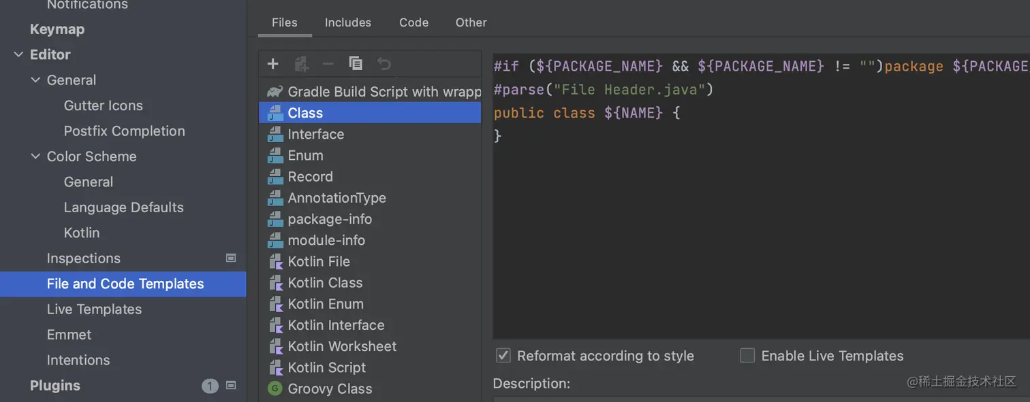Open Emmet settings
The width and height of the screenshot is (1030, 402).
(69, 335)
